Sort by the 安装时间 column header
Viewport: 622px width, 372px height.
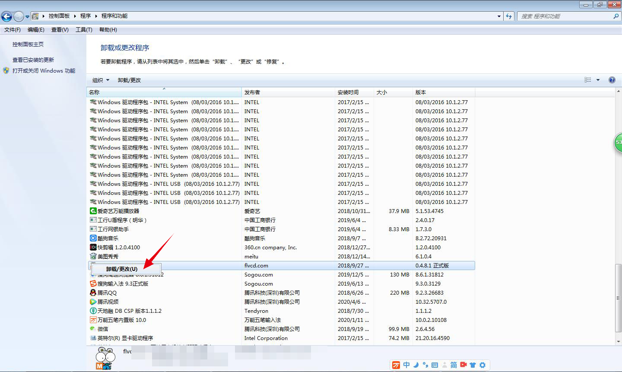pyautogui.click(x=355, y=92)
